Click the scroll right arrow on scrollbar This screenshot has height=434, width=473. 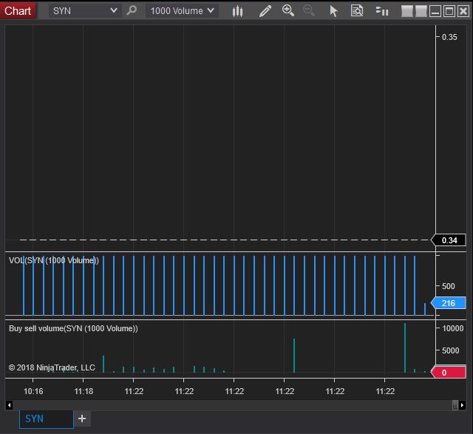pos(463,404)
